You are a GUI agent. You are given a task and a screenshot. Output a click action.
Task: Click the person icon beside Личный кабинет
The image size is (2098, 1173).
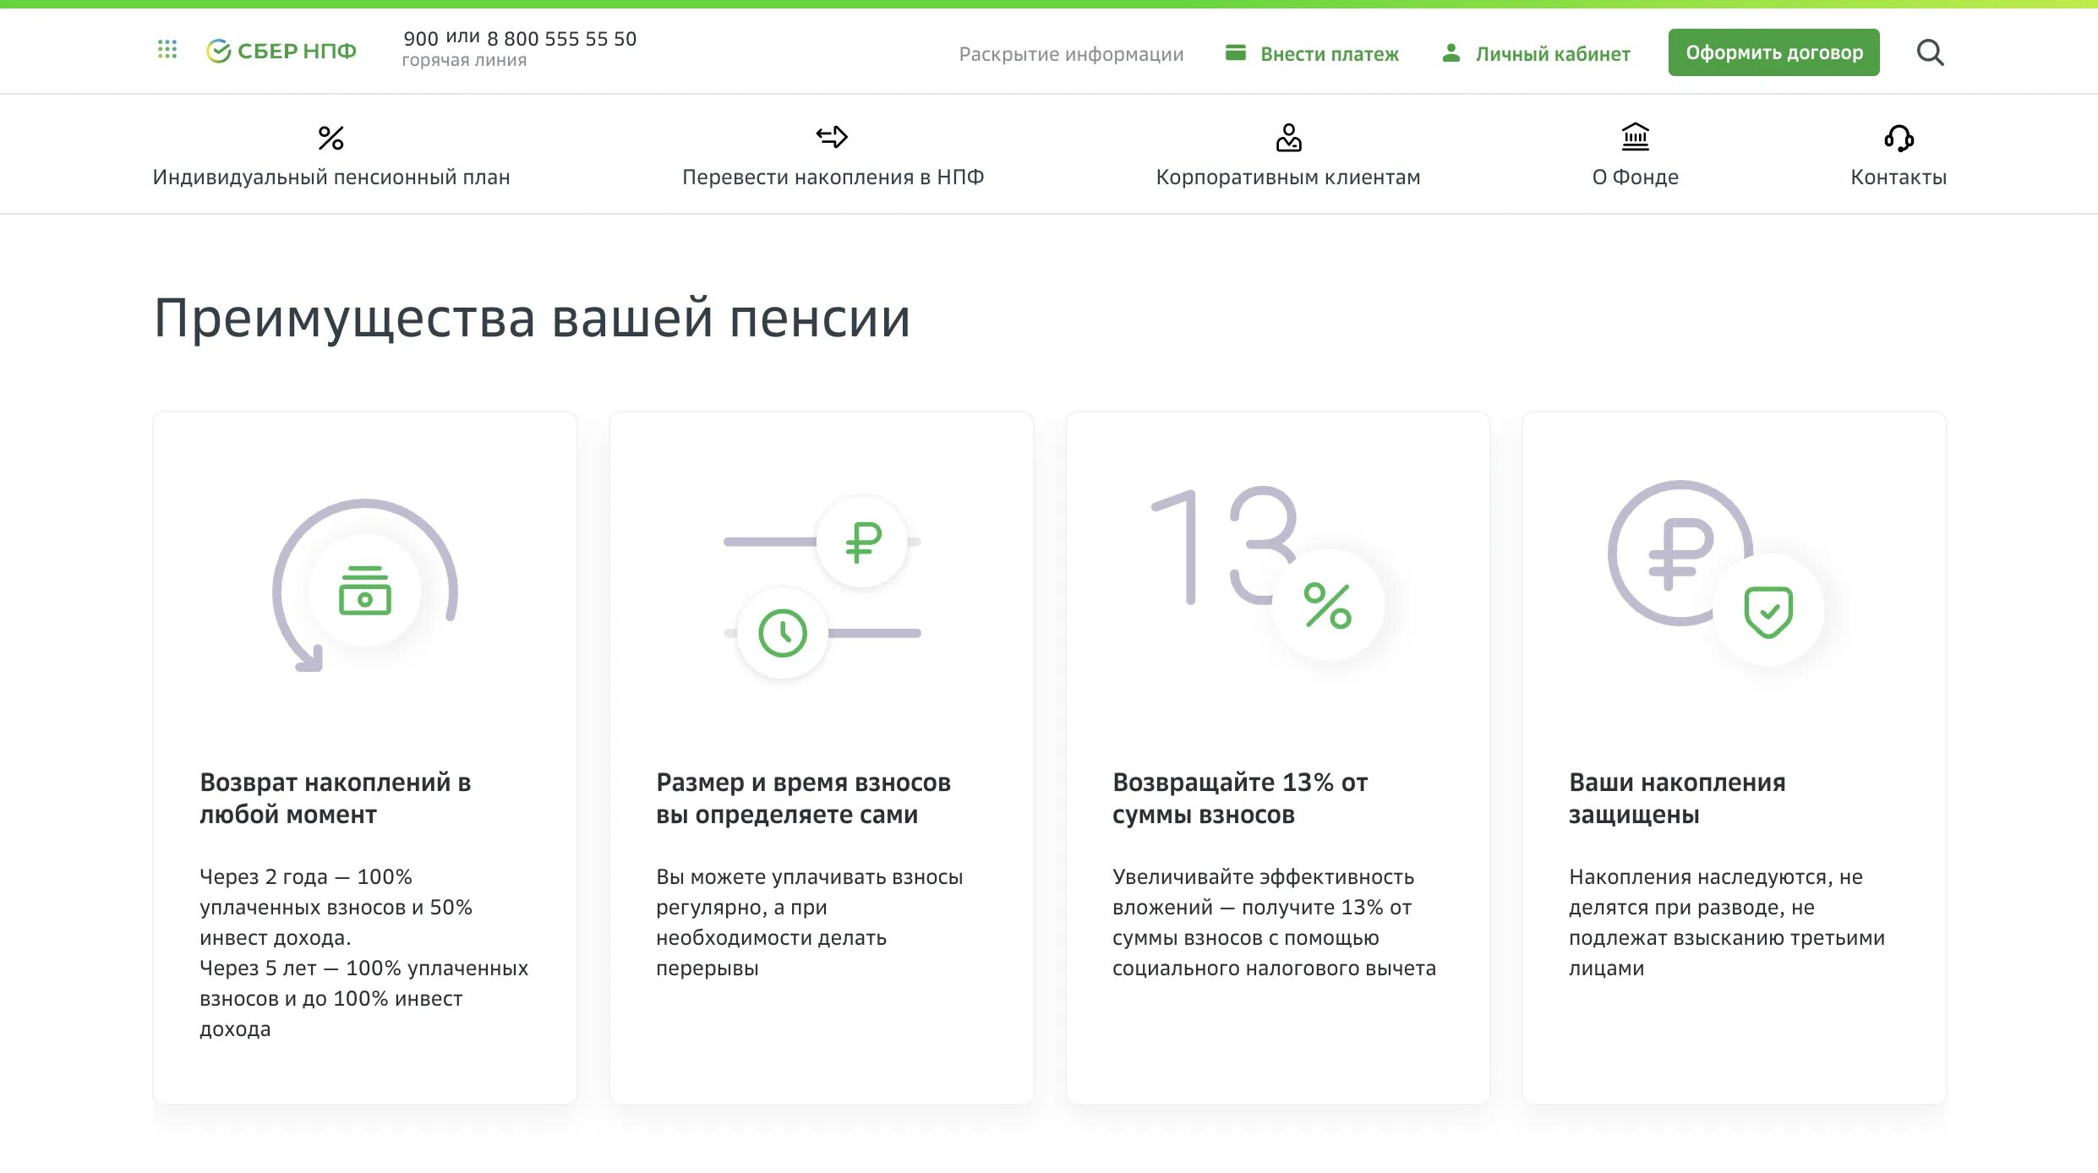(1451, 53)
